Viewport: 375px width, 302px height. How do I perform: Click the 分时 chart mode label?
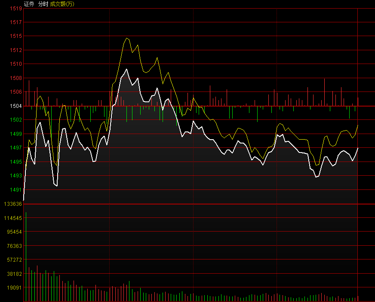[43, 4]
